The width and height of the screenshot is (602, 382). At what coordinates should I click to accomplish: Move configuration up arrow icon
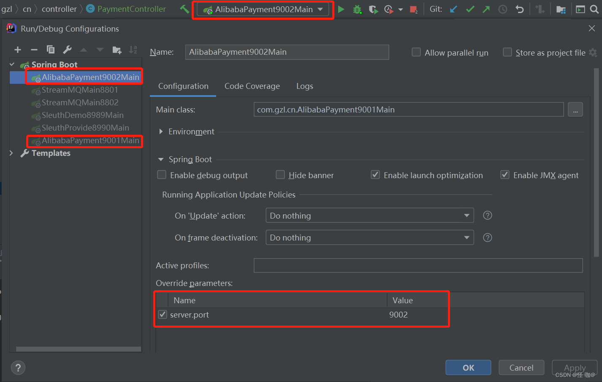coord(84,50)
